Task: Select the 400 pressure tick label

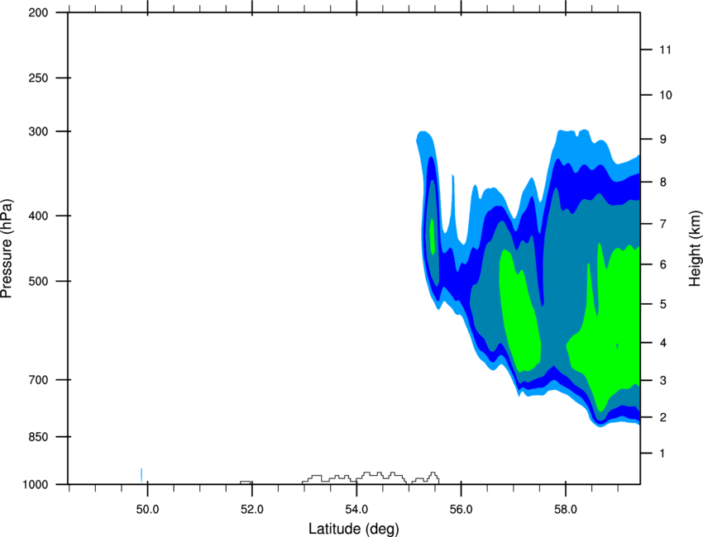Action: (x=38, y=216)
